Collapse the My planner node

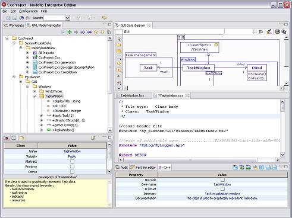pyautogui.click(x=14, y=77)
